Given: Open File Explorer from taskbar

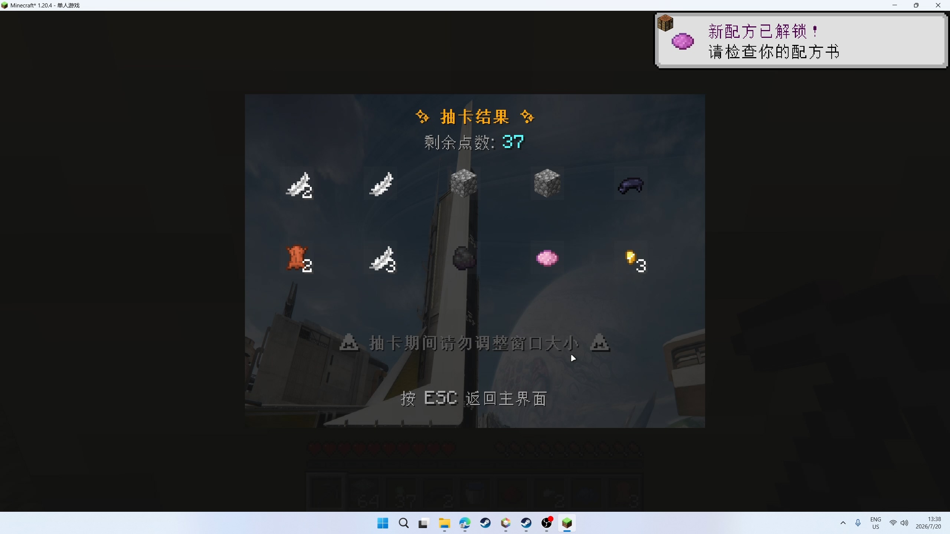Looking at the screenshot, I should pos(444,523).
